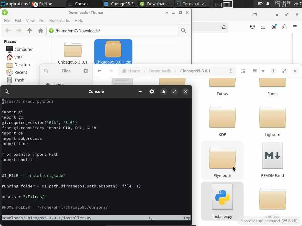Go to the home folder in Thunar toolbar
The image size is (302, 226).
(x=40, y=31)
